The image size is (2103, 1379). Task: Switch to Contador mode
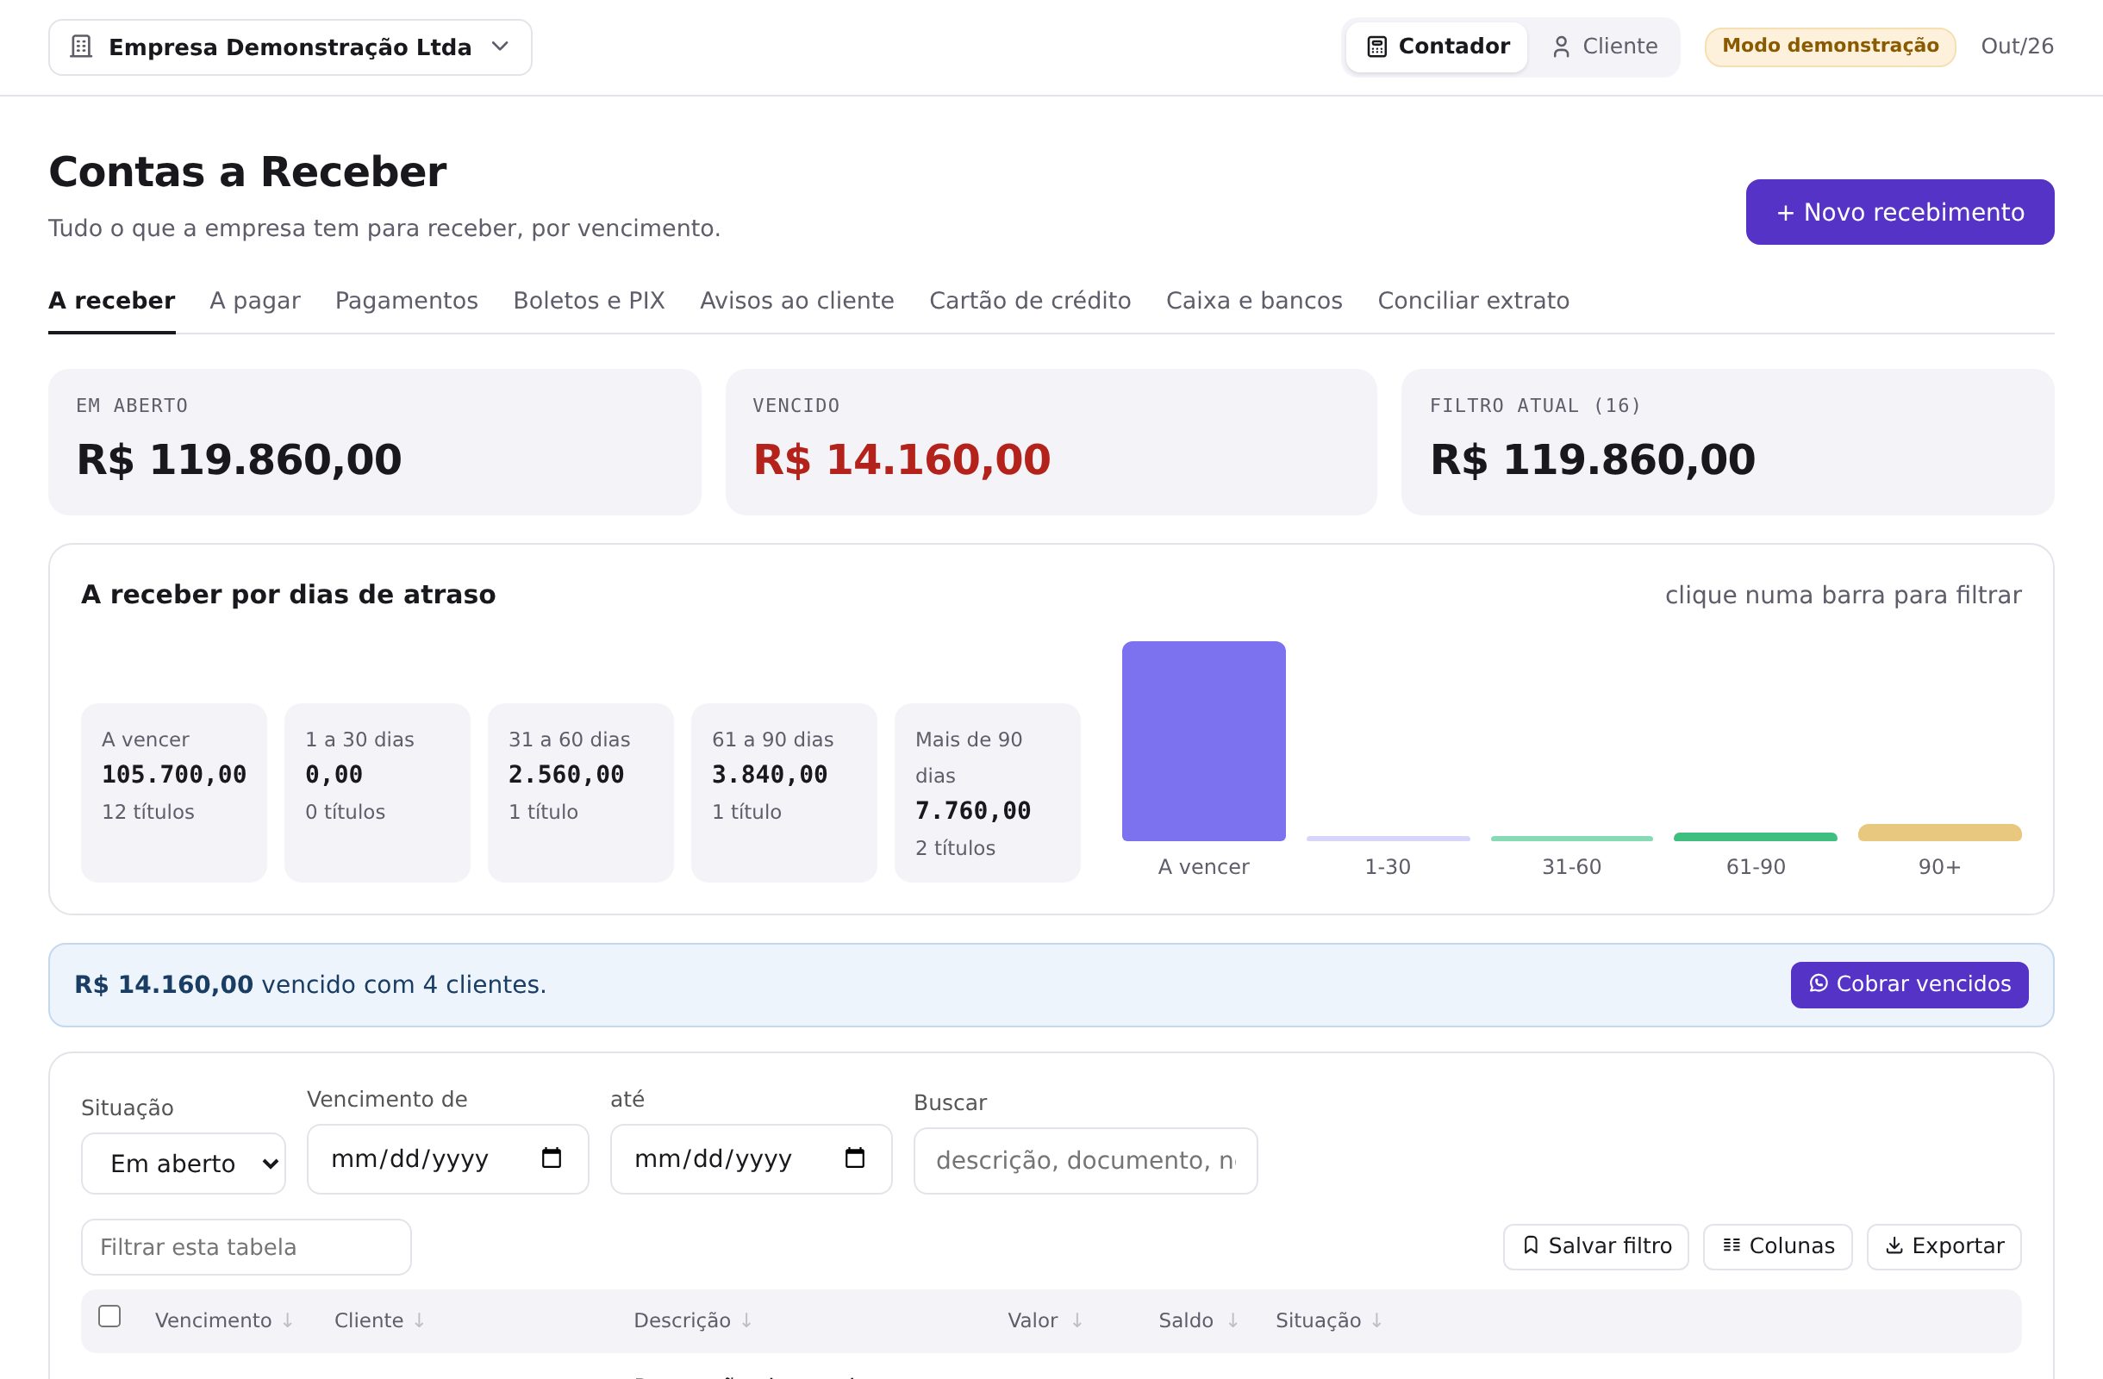tap(1437, 47)
